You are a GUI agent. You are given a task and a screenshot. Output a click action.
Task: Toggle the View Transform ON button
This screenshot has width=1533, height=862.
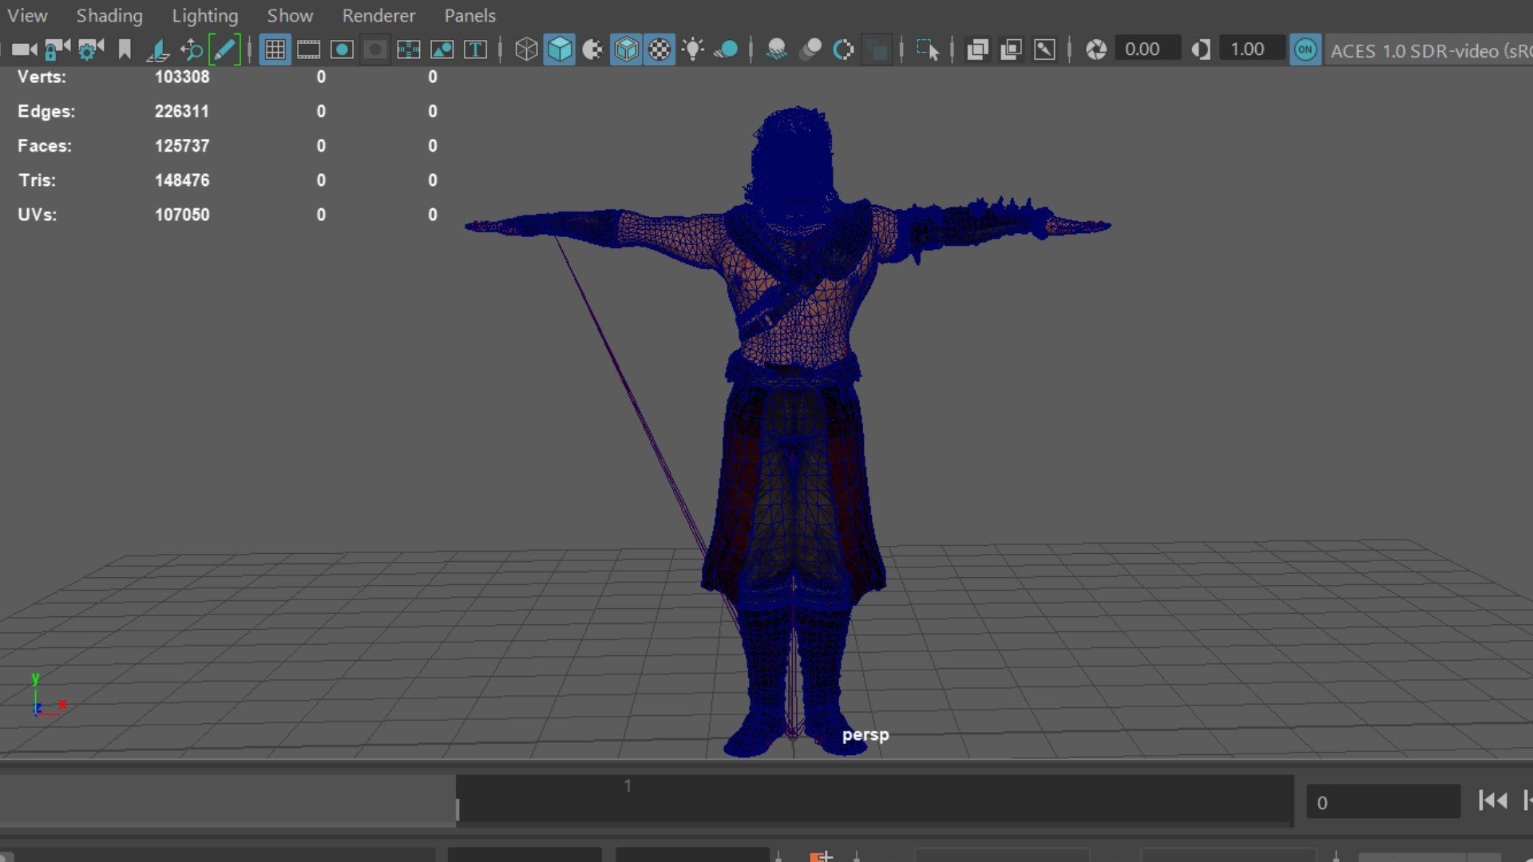click(1305, 49)
